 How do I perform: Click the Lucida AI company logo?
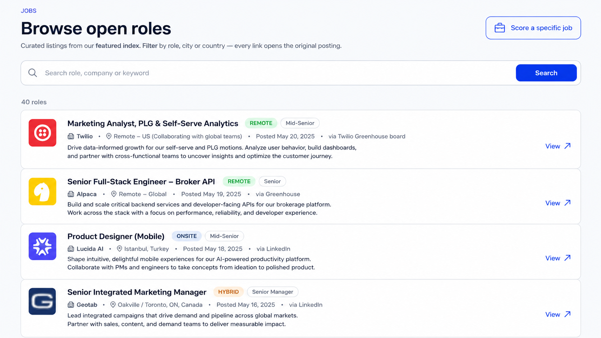pos(42,246)
